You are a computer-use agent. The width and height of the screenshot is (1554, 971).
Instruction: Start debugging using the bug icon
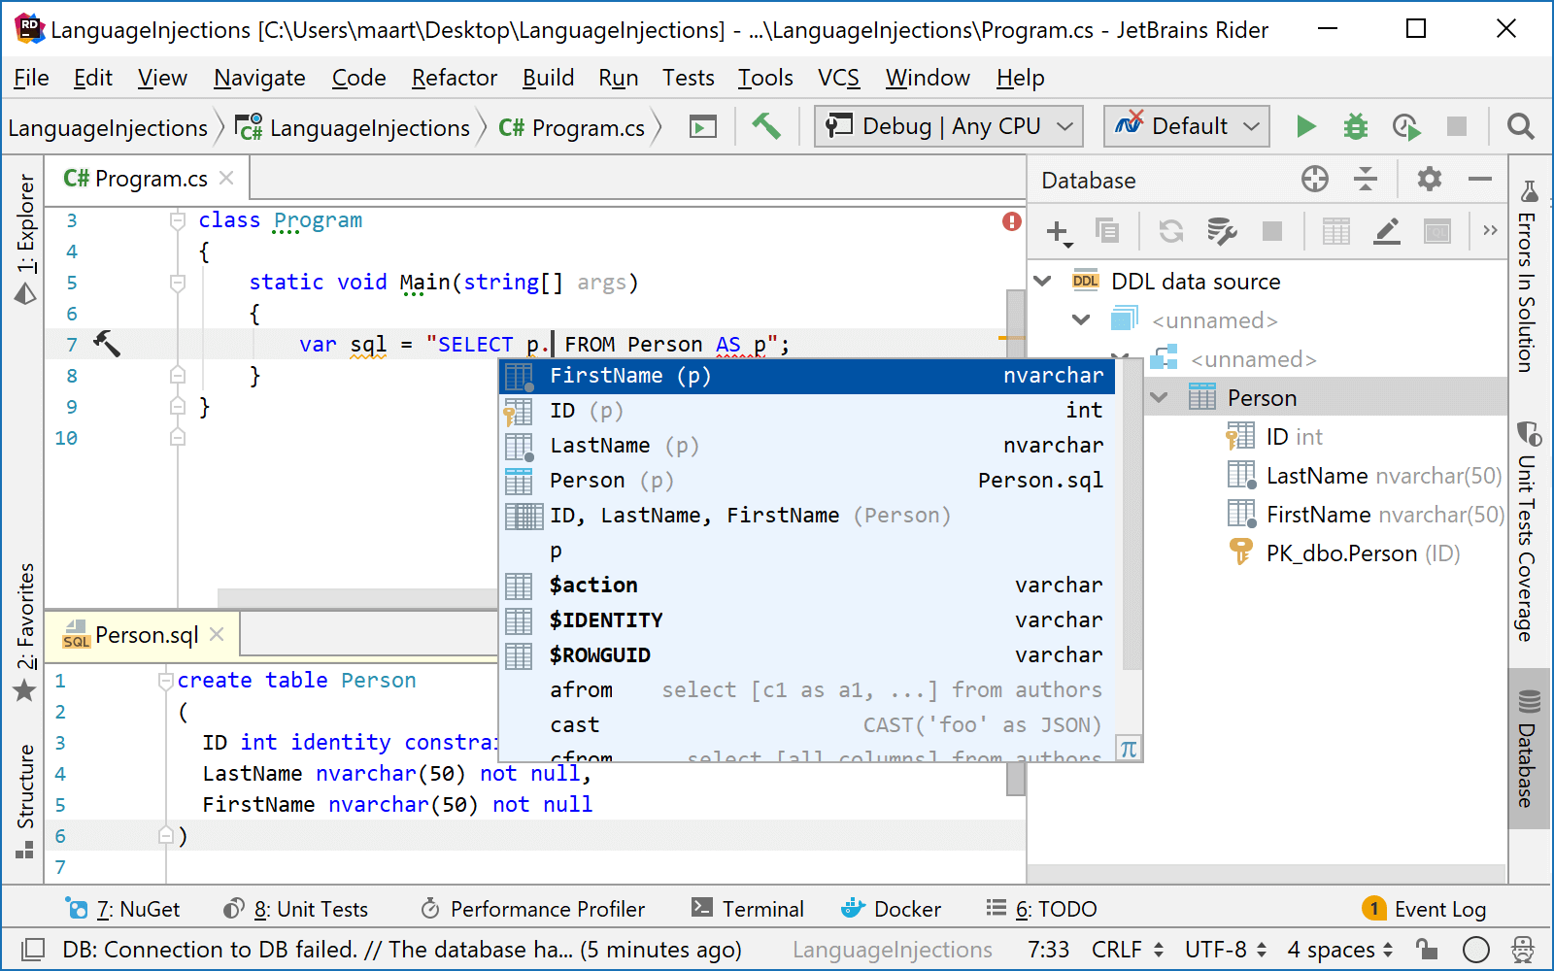point(1355,126)
